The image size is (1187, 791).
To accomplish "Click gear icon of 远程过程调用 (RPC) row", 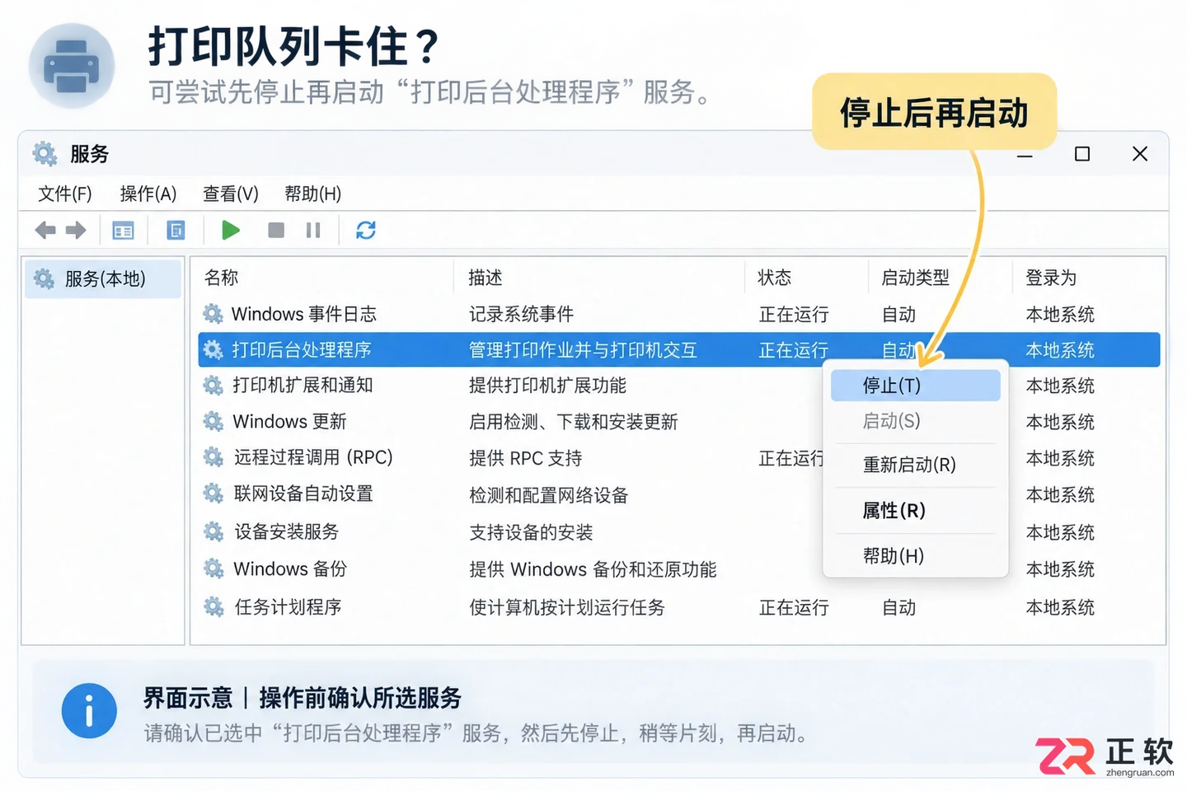I will click(x=213, y=457).
